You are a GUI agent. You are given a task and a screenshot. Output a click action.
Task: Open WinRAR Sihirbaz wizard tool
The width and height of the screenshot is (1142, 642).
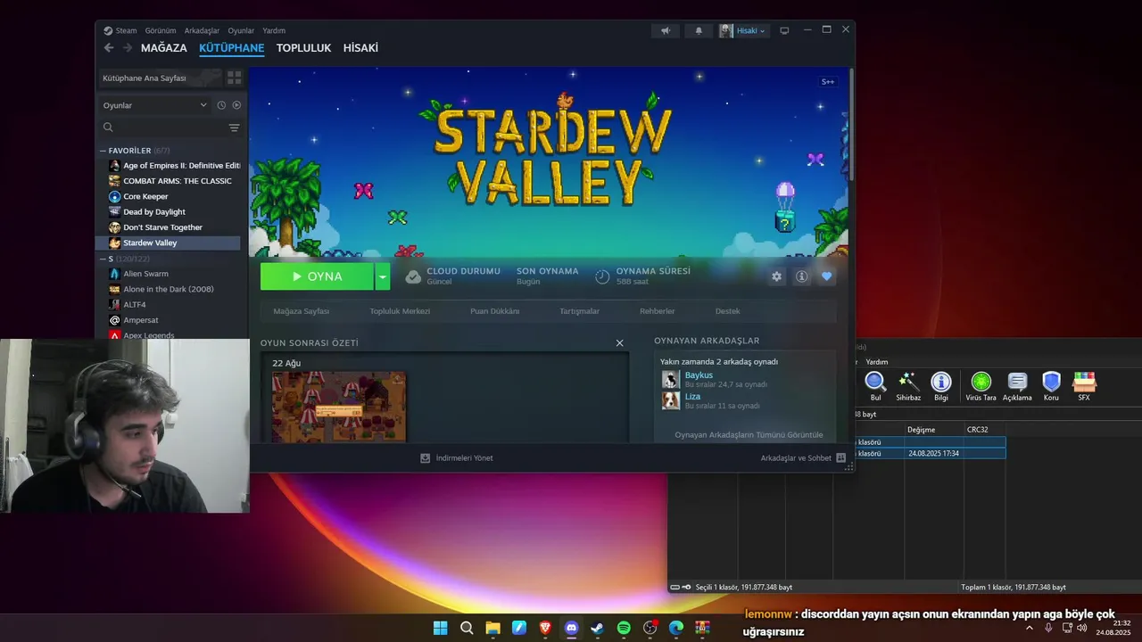(x=908, y=387)
